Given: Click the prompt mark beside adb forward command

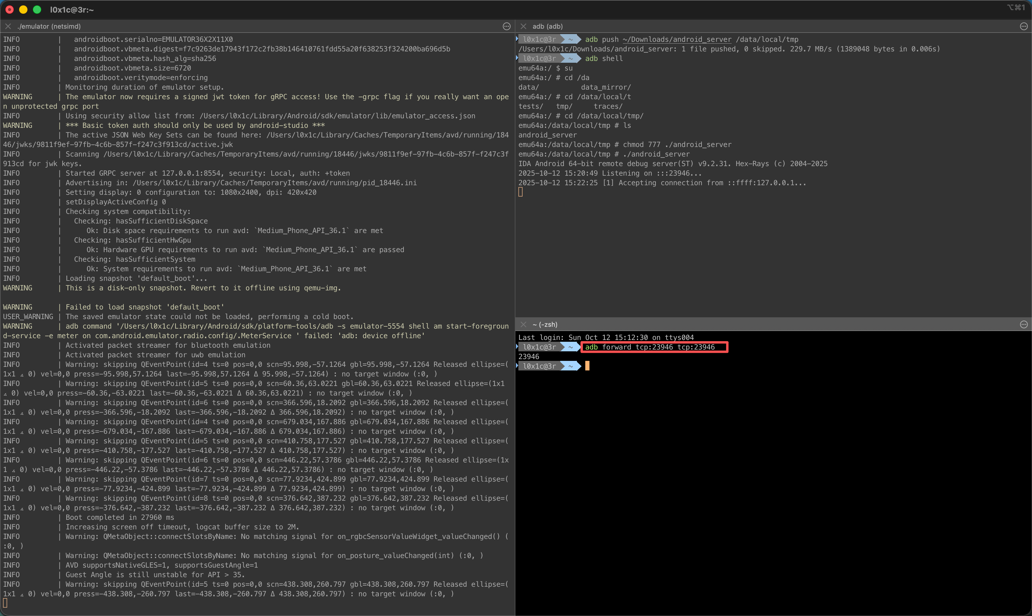Looking at the screenshot, I should point(517,346).
